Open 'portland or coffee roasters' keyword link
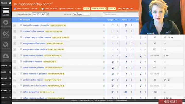This screenshot has height=104, width=185. (x=35, y=86)
